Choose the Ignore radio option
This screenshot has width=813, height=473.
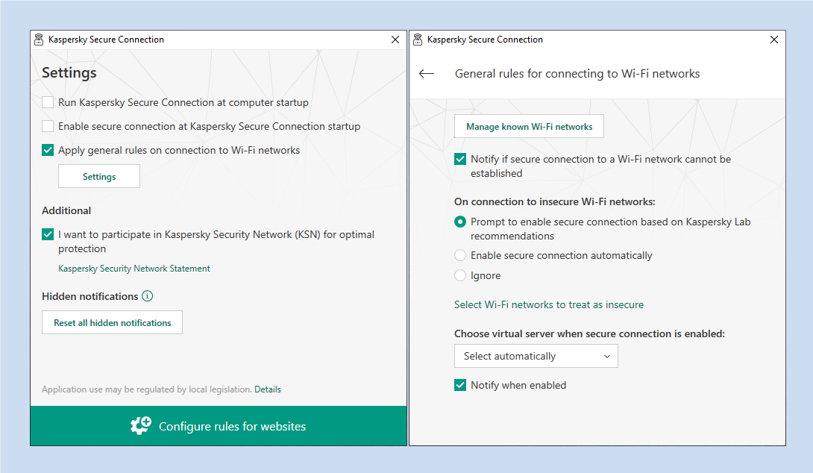(x=460, y=275)
